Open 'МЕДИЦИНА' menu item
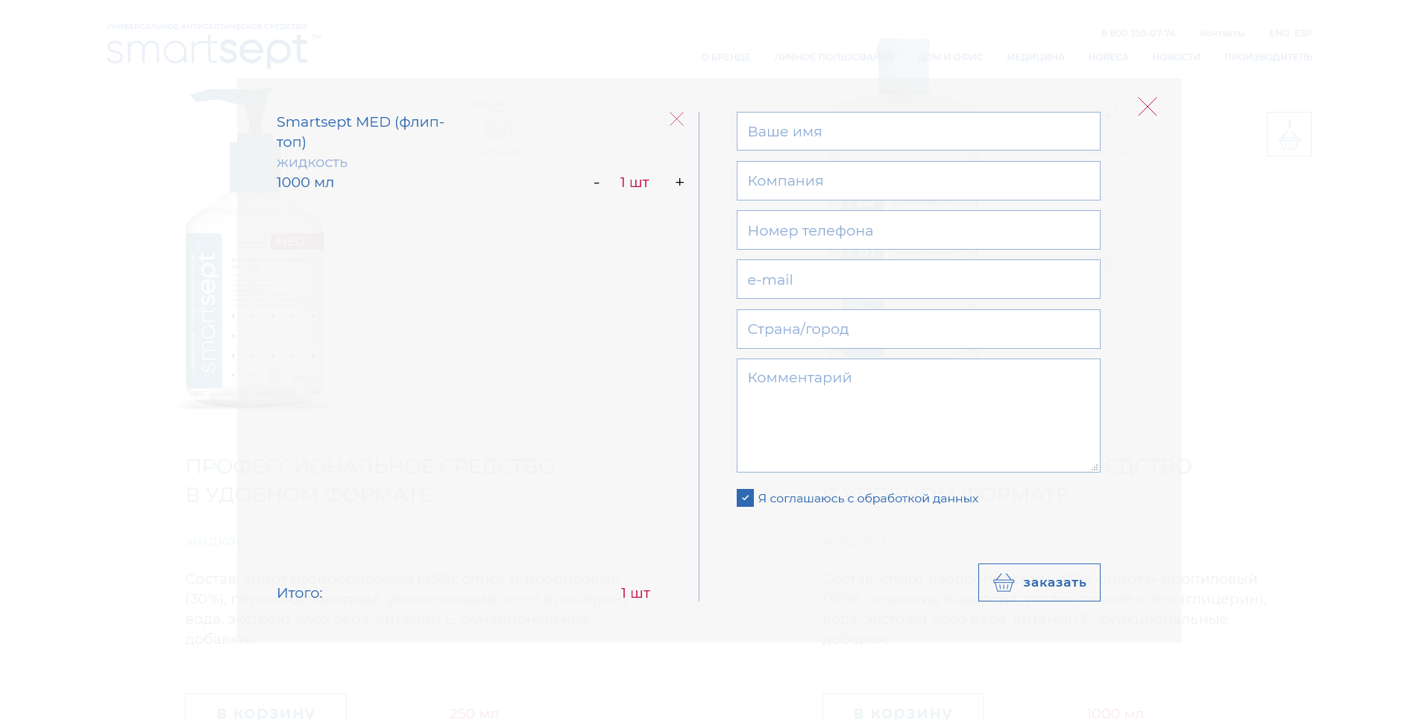Viewport: 1419px width, 720px height. (1035, 57)
